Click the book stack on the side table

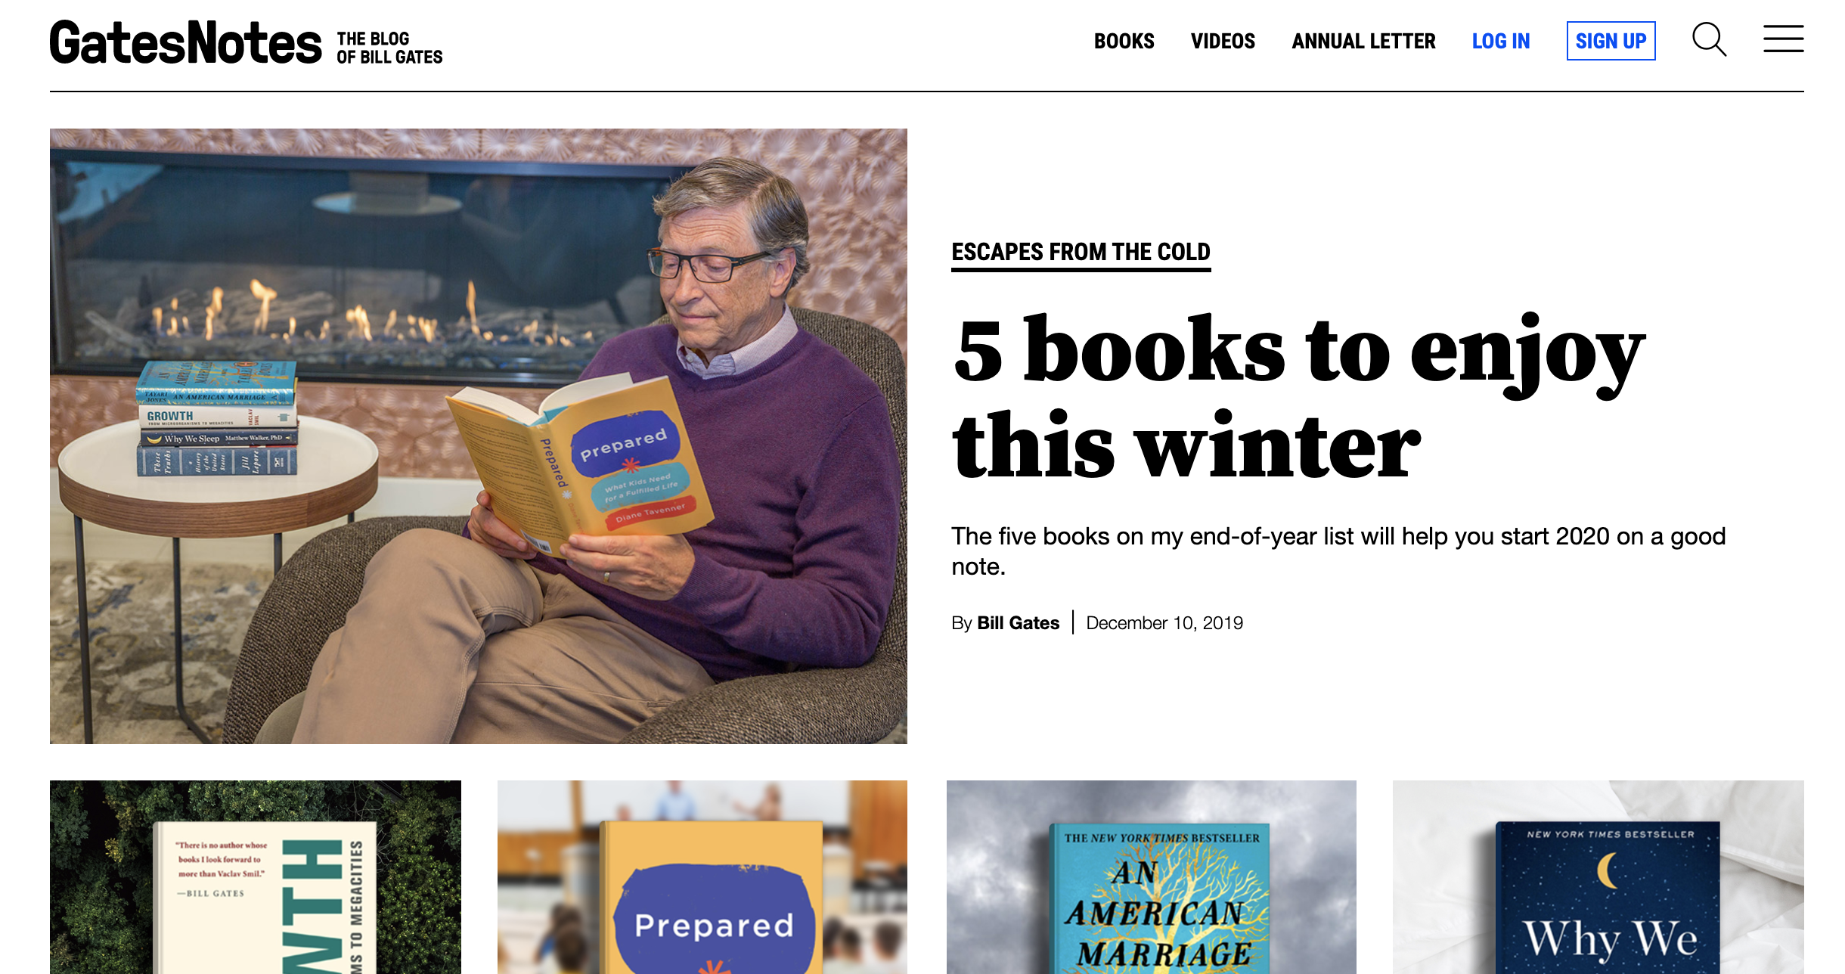(x=217, y=418)
